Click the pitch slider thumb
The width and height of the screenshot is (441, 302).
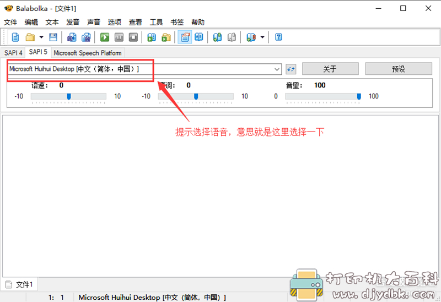(x=196, y=97)
